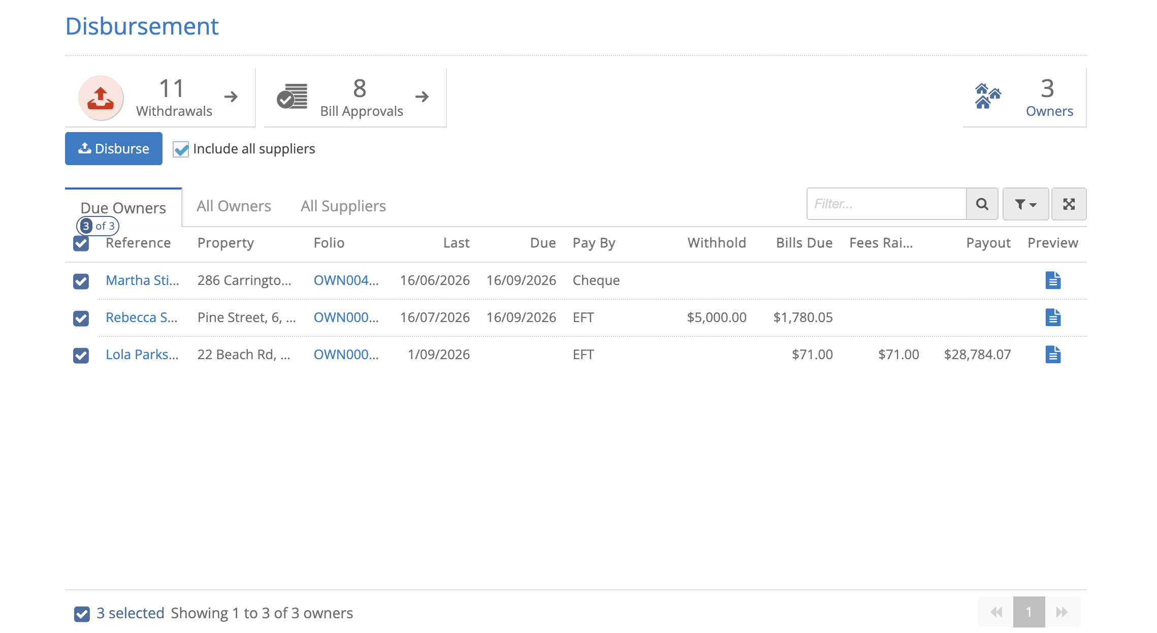
Task: Sort by Folio column header
Action: [x=329, y=243]
